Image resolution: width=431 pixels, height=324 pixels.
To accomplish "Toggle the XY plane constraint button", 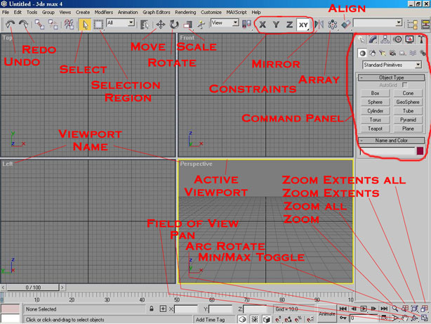I will pyautogui.click(x=303, y=25).
